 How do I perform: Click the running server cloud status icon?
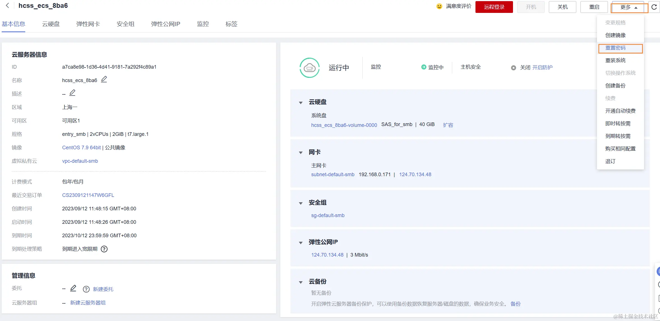pyautogui.click(x=309, y=68)
